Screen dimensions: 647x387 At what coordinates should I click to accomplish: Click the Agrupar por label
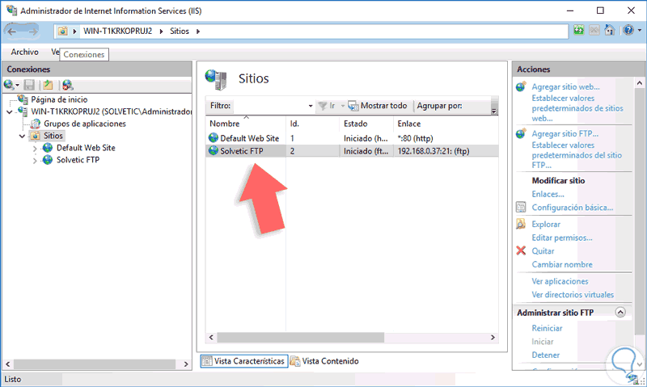(x=439, y=106)
